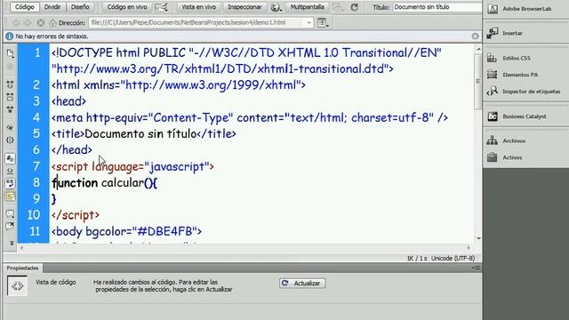
Task: Edit the Título document title field
Action: click(437, 7)
